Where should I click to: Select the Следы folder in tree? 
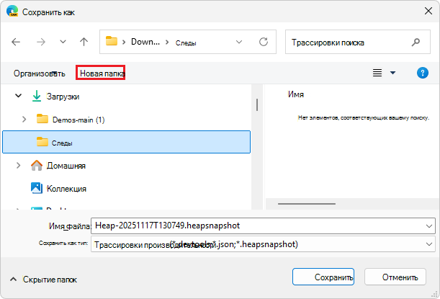(126, 142)
